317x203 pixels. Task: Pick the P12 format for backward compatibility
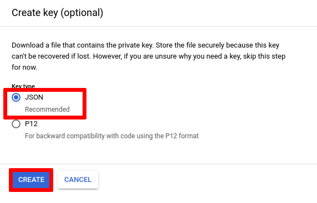[16, 124]
